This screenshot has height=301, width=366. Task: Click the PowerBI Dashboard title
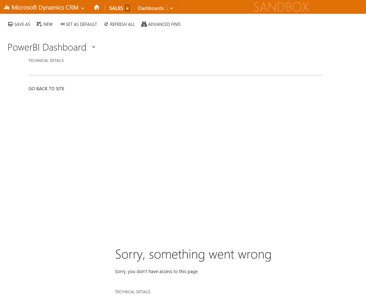(47, 47)
